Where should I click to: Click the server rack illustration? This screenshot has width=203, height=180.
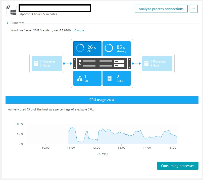(102, 64)
